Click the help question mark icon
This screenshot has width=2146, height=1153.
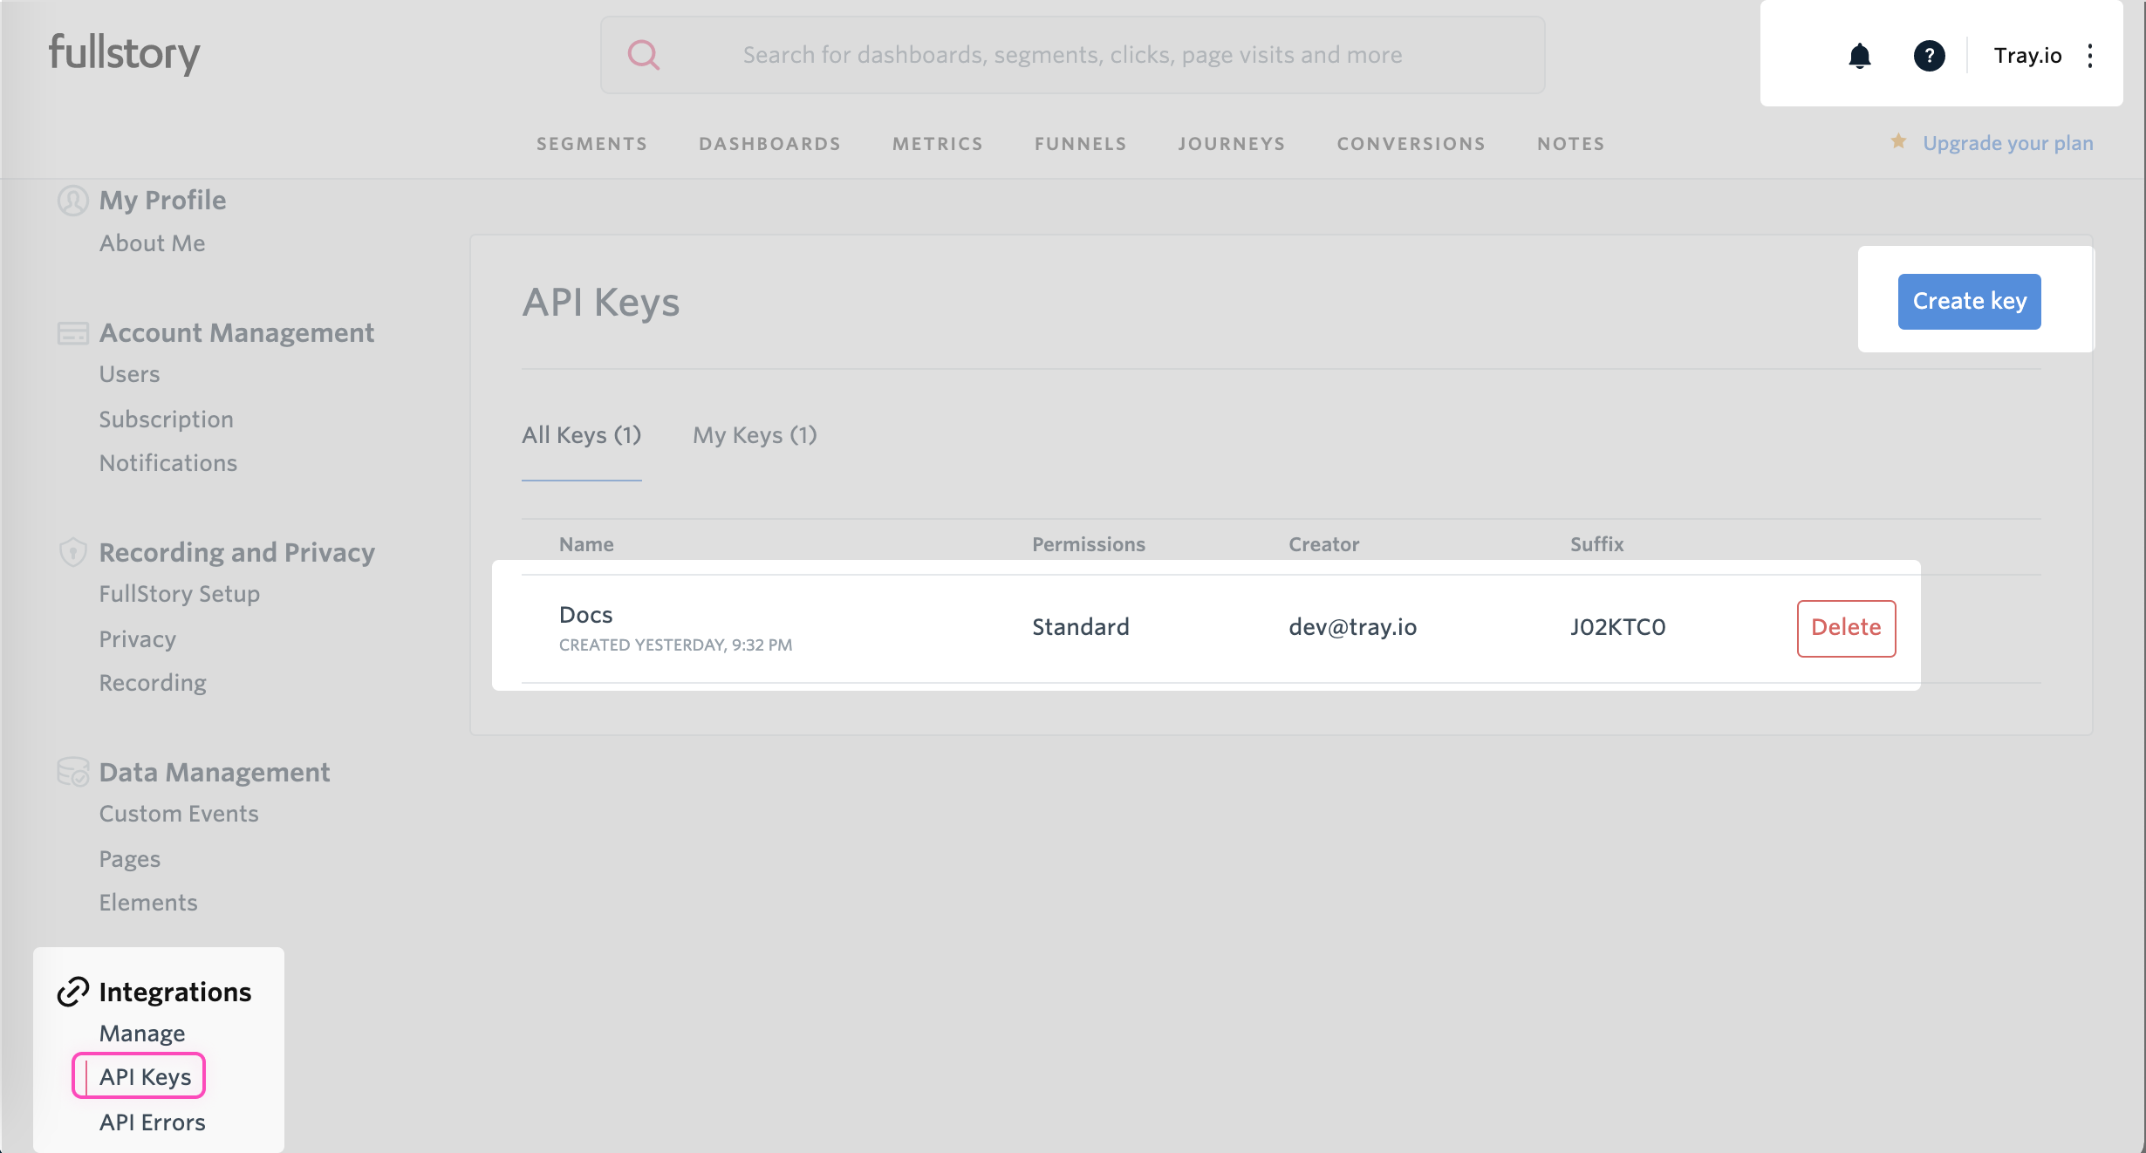[x=1929, y=55]
